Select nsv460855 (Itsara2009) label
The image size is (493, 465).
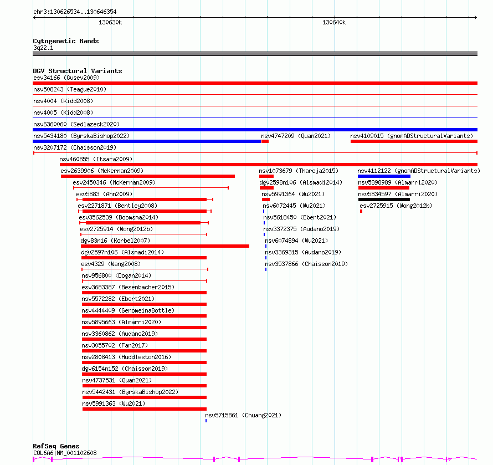click(x=96, y=159)
